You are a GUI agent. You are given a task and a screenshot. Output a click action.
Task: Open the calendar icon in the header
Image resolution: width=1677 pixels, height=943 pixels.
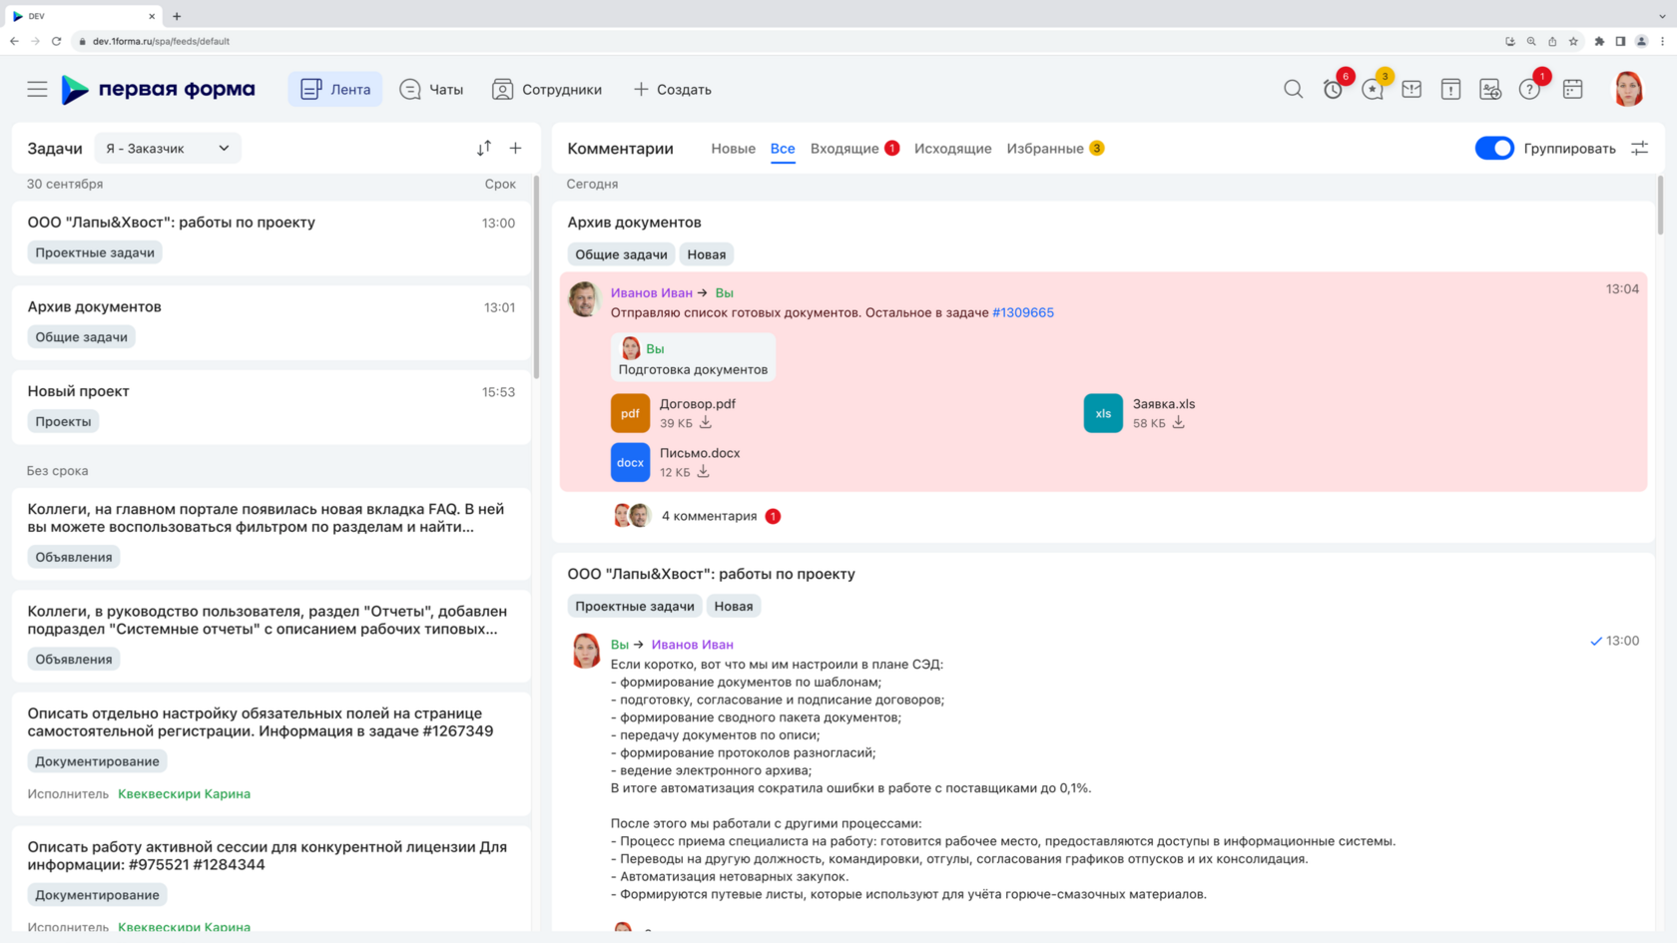pyautogui.click(x=1572, y=89)
